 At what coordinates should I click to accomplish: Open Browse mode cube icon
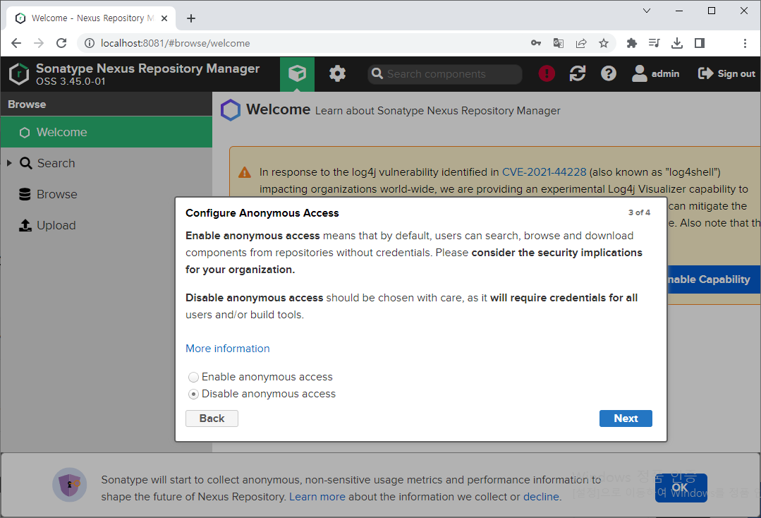(x=297, y=74)
